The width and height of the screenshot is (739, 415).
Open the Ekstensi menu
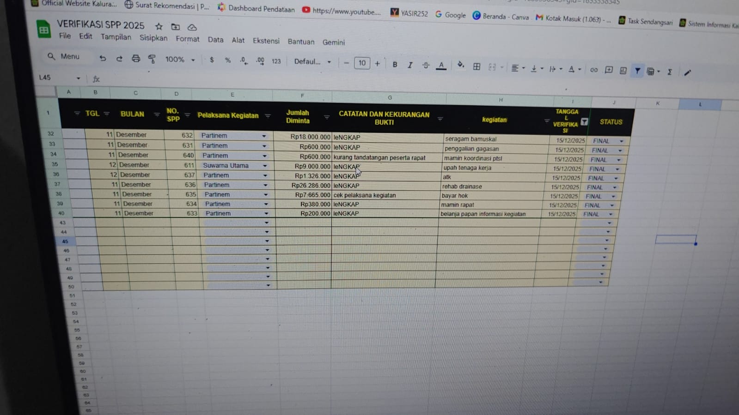click(266, 41)
